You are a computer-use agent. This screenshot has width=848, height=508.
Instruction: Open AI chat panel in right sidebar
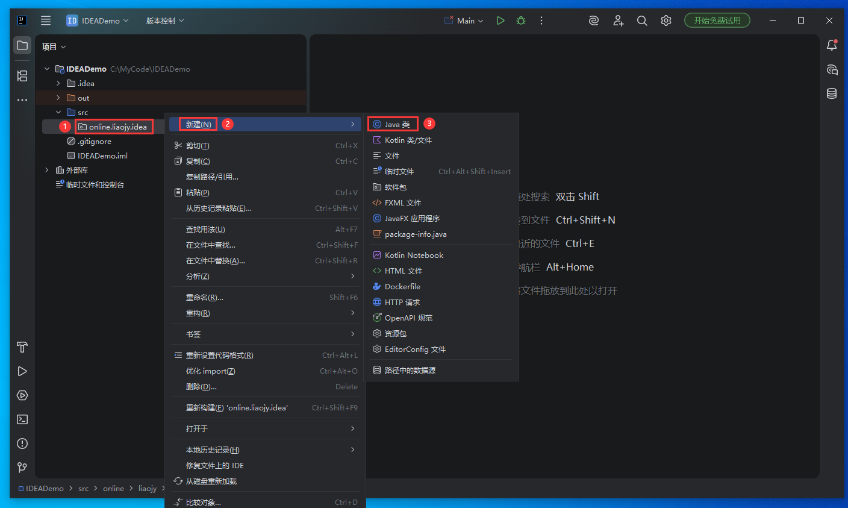[x=832, y=69]
